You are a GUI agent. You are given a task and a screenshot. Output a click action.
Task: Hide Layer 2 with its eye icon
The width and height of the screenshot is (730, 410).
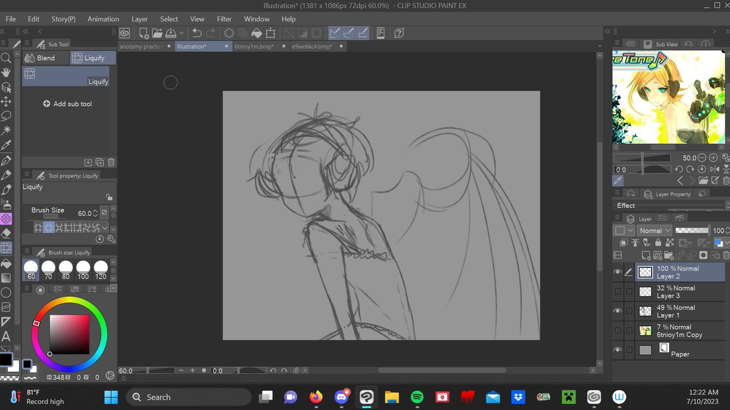(x=618, y=272)
